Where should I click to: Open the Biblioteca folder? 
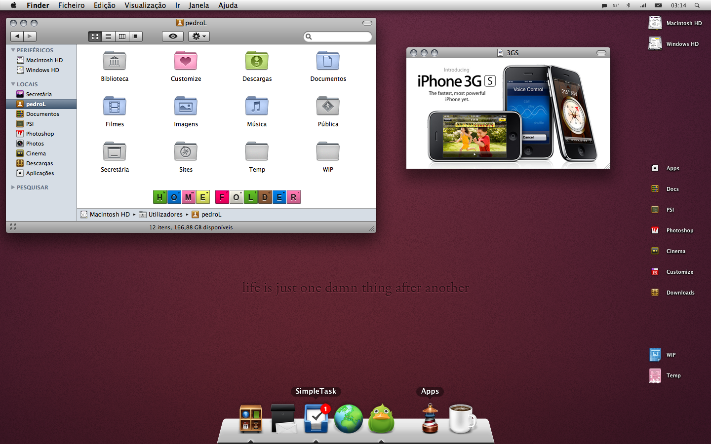115,61
